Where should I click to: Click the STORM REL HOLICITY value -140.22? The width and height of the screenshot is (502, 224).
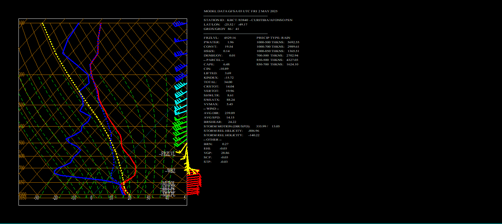coord(254,135)
